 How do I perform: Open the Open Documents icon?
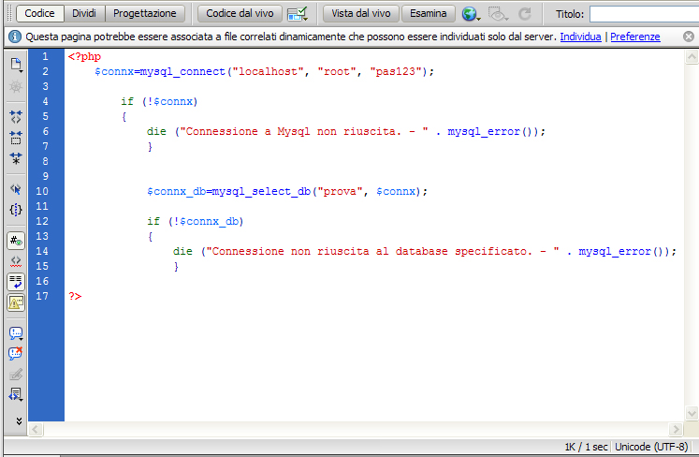tap(16, 66)
